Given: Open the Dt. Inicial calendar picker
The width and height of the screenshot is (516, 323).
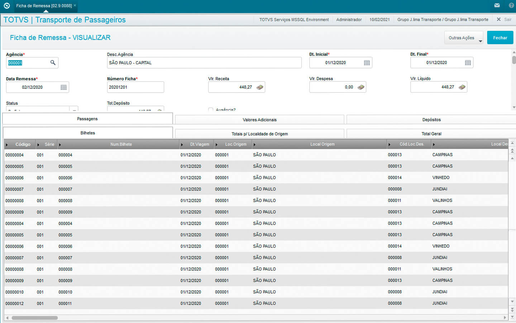Looking at the screenshot, I should coord(367,63).
